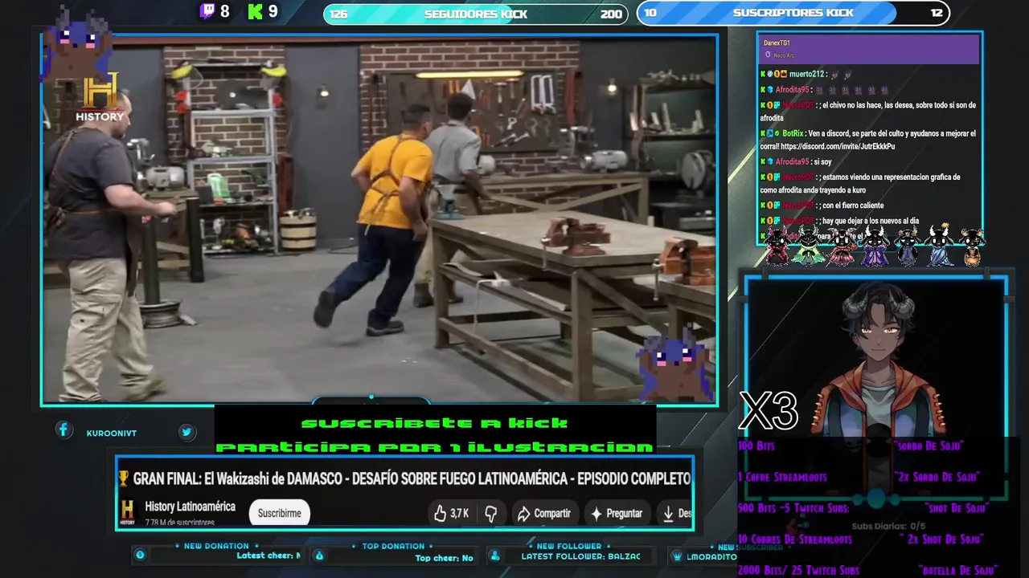Click the workshop video playing area

pyautogui.click(x=379, y=219)
